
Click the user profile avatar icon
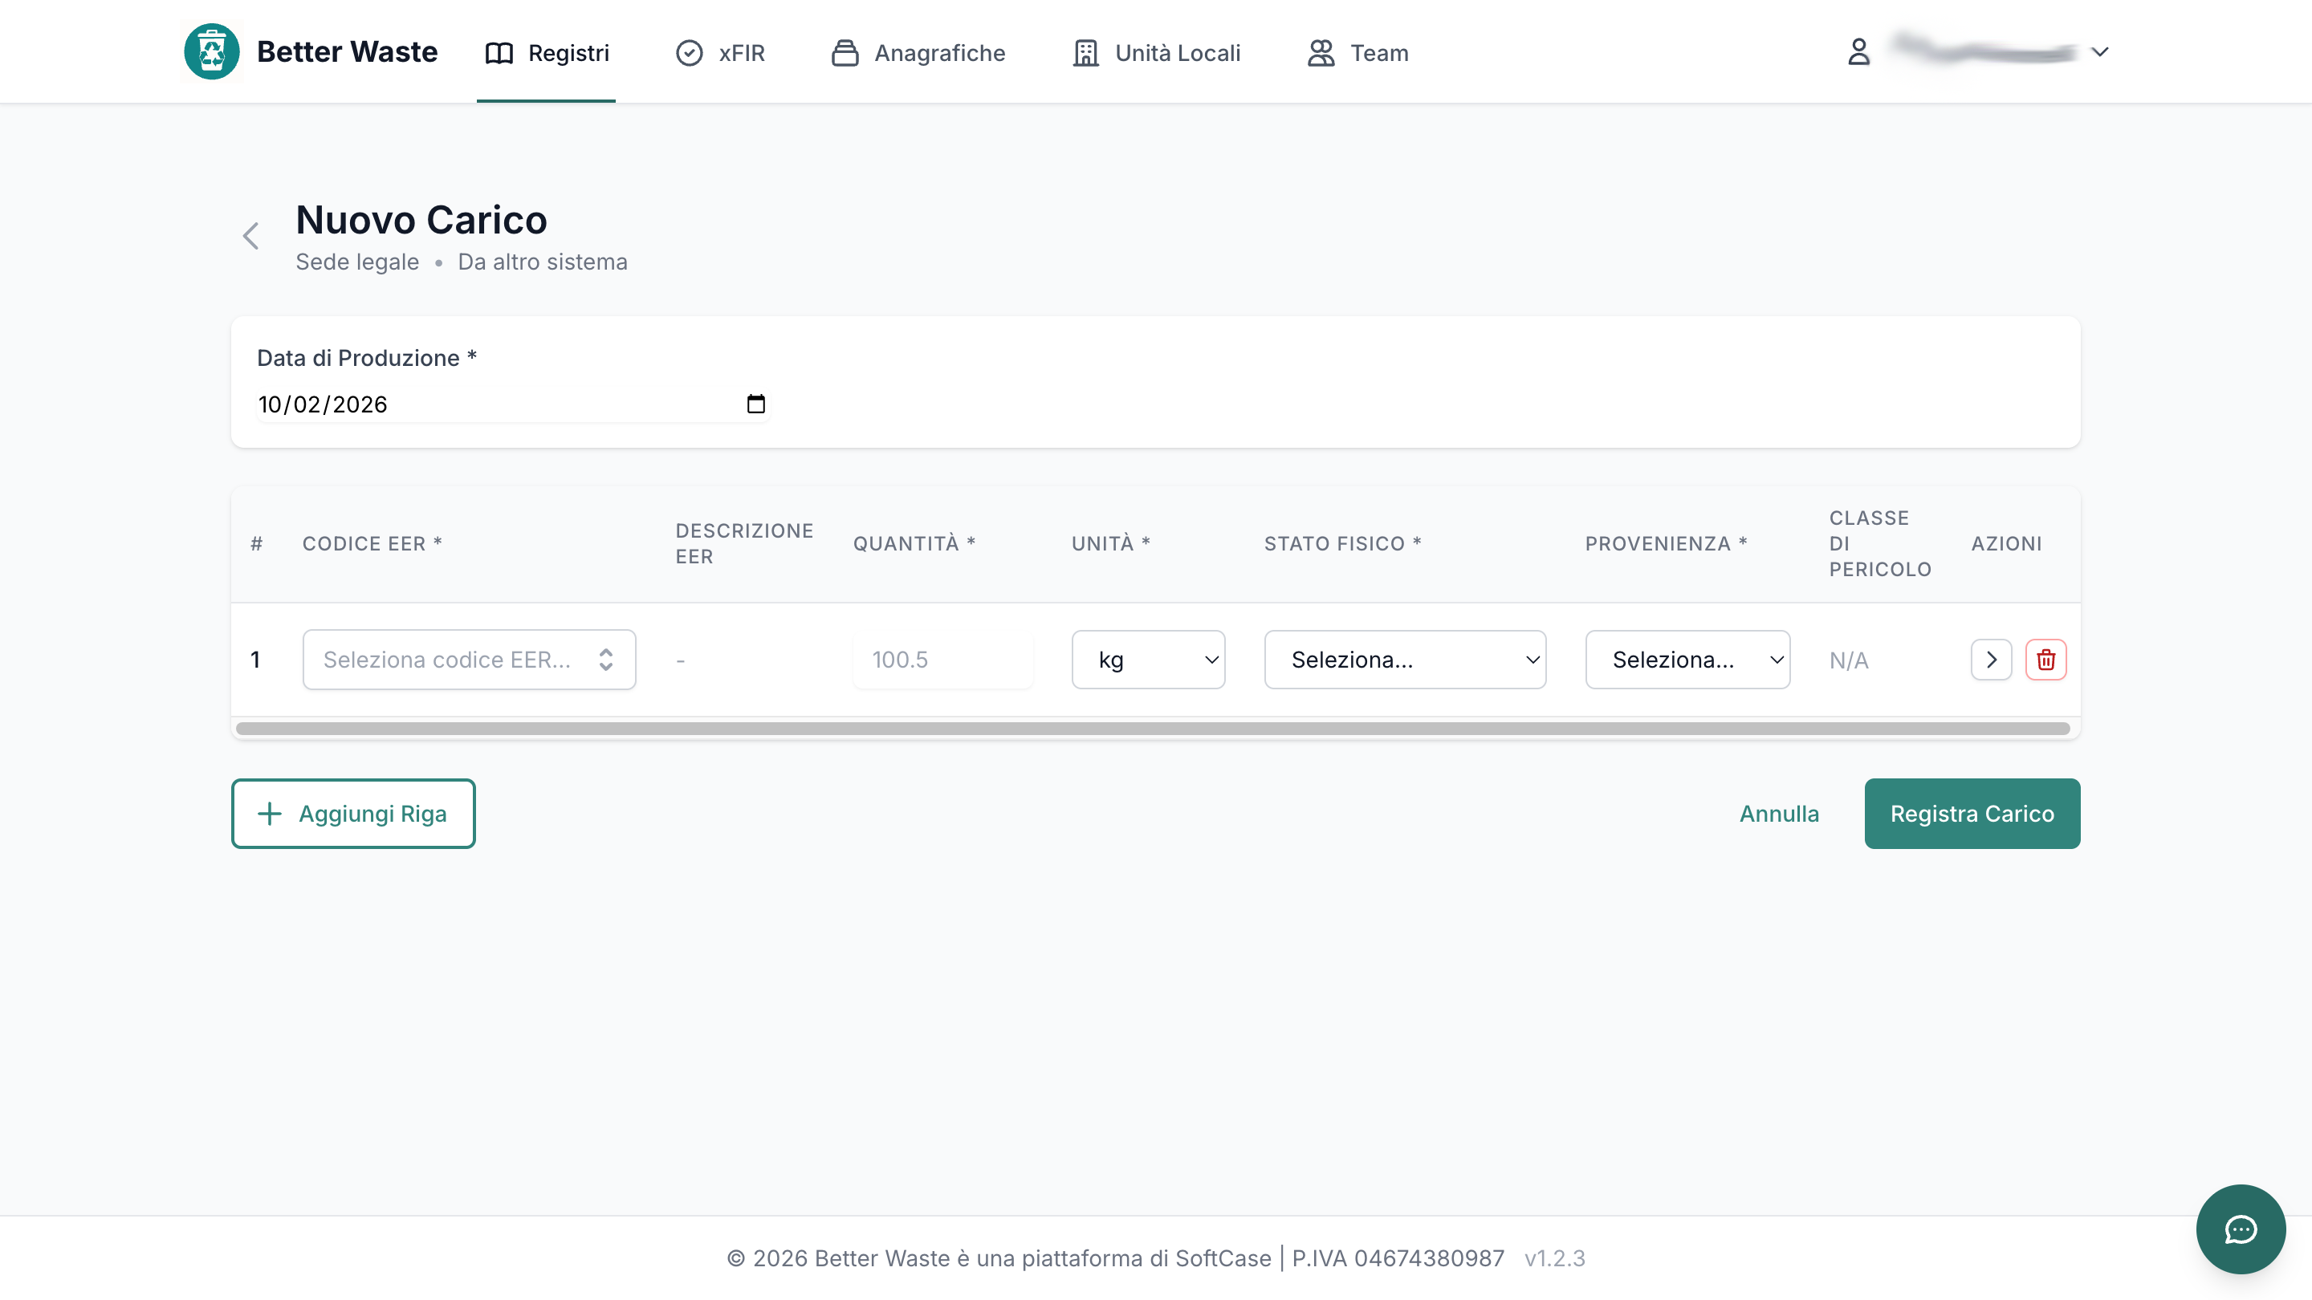click(1858, 52)
